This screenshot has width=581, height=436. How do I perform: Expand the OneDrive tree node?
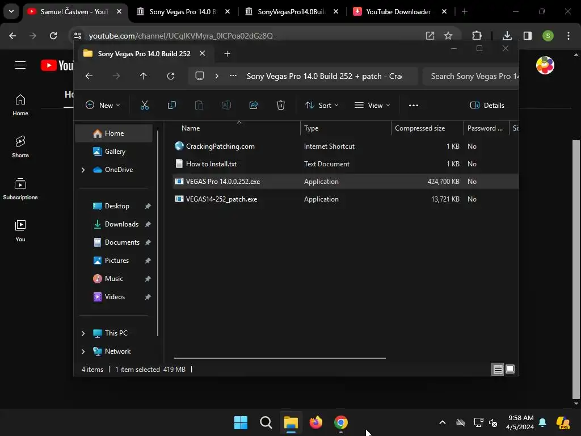pyautogui.click(x=83, y=170)
